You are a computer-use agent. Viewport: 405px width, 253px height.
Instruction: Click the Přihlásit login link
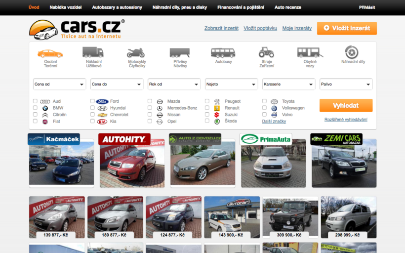point(367,7)
